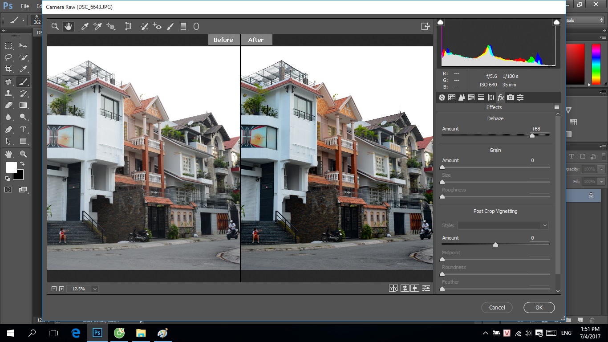Choose the Red Eye Removal tool
Image resolution: width=608 pixels, height=342 pixels.
coord(157,26)
